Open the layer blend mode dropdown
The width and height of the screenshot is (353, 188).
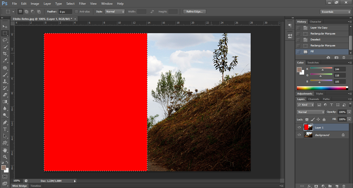point(311,112)
